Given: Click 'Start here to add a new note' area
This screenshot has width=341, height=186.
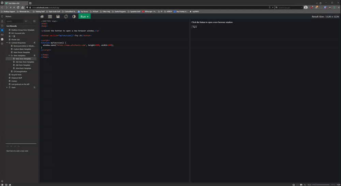Looking at the screenshot, I should 17,151.
